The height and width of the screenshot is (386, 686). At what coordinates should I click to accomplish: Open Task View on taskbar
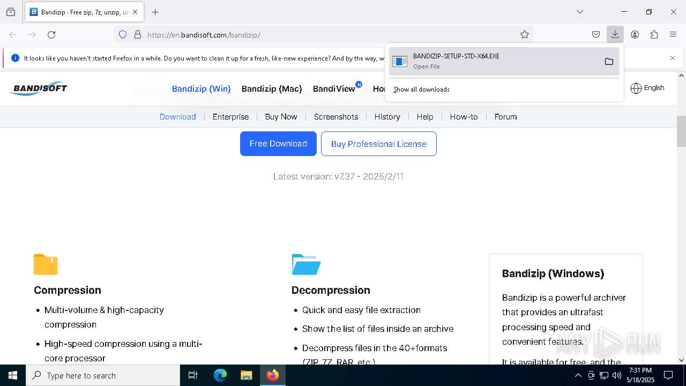click(193, 375)
